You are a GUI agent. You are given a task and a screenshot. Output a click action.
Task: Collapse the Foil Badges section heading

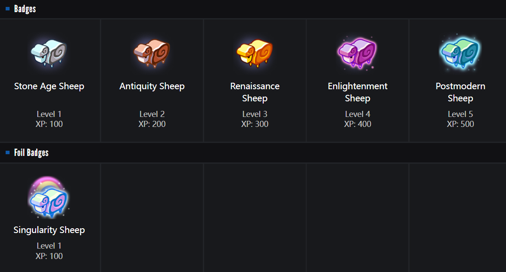(31, 152)
